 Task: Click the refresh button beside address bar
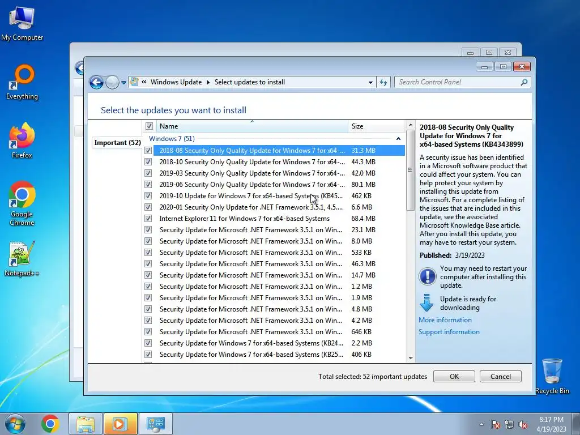(383, 82)
